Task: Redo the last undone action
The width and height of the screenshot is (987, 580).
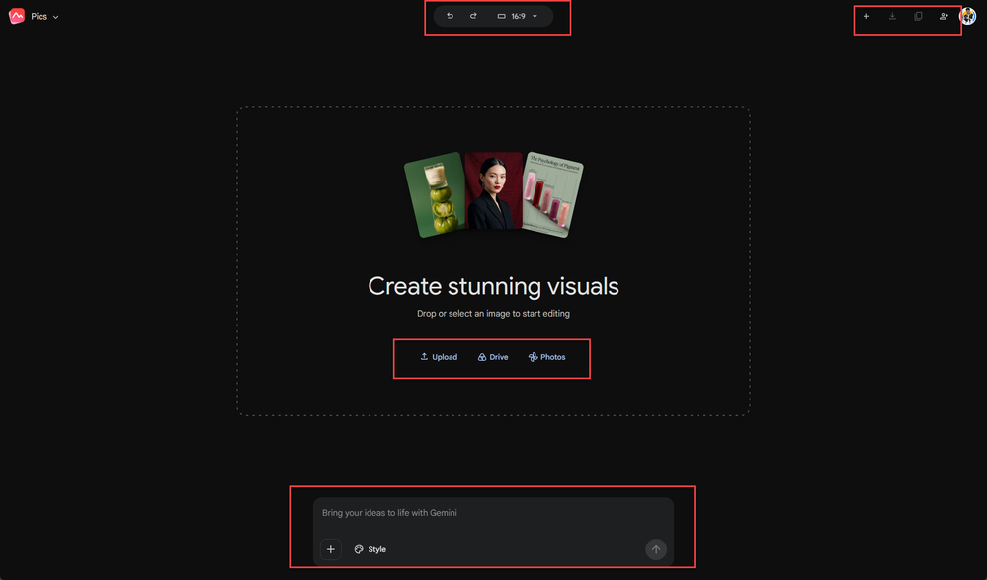Action: click(473, 16)
